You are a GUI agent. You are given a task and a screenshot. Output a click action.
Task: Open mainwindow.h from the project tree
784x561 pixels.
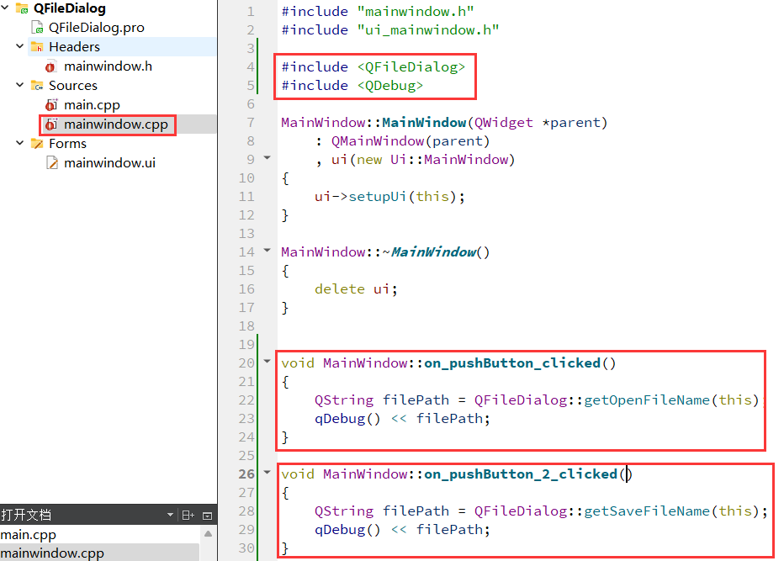108,66
